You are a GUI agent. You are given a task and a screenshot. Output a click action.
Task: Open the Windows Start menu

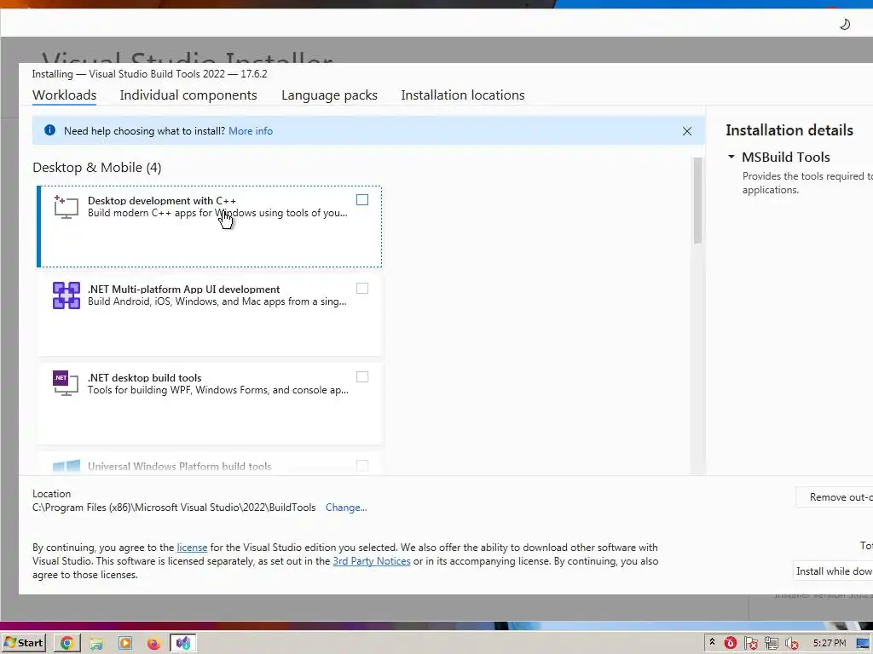point(23,643)
